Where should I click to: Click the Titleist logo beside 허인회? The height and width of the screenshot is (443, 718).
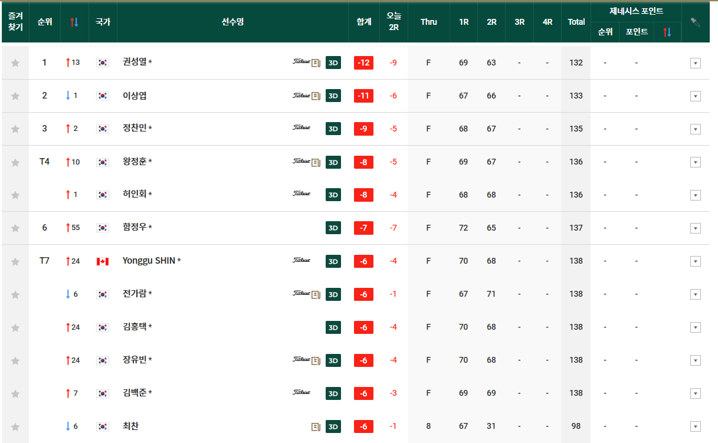point(301,193)
